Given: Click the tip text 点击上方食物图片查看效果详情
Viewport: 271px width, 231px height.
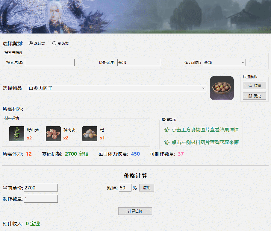Looking at the screenshot, I should [x=205, y=130].
